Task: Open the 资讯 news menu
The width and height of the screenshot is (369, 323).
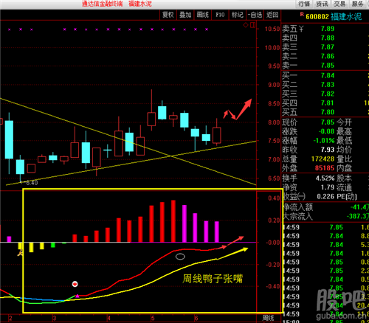Action: [322, 4]
